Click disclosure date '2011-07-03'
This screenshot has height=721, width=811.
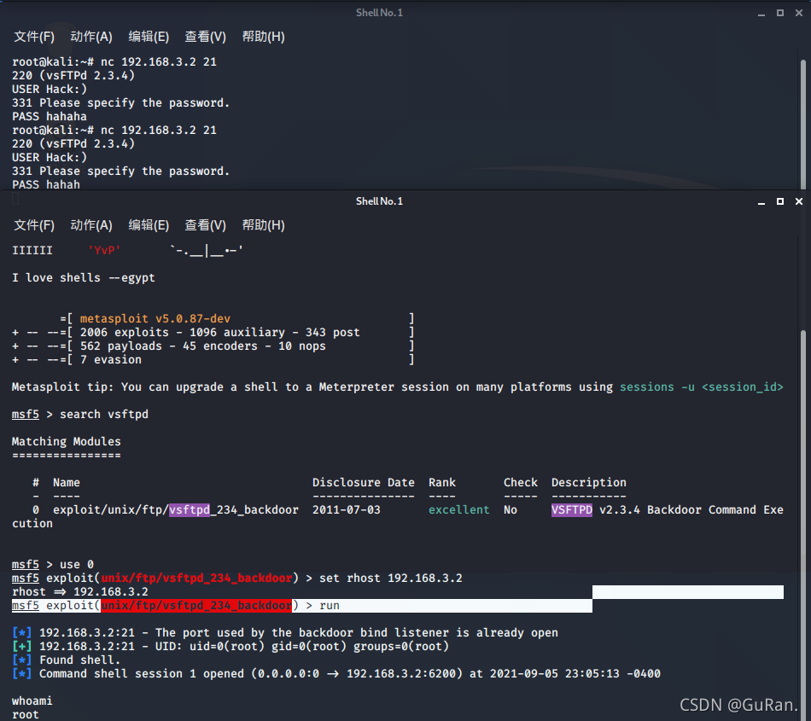click(346, 510)
